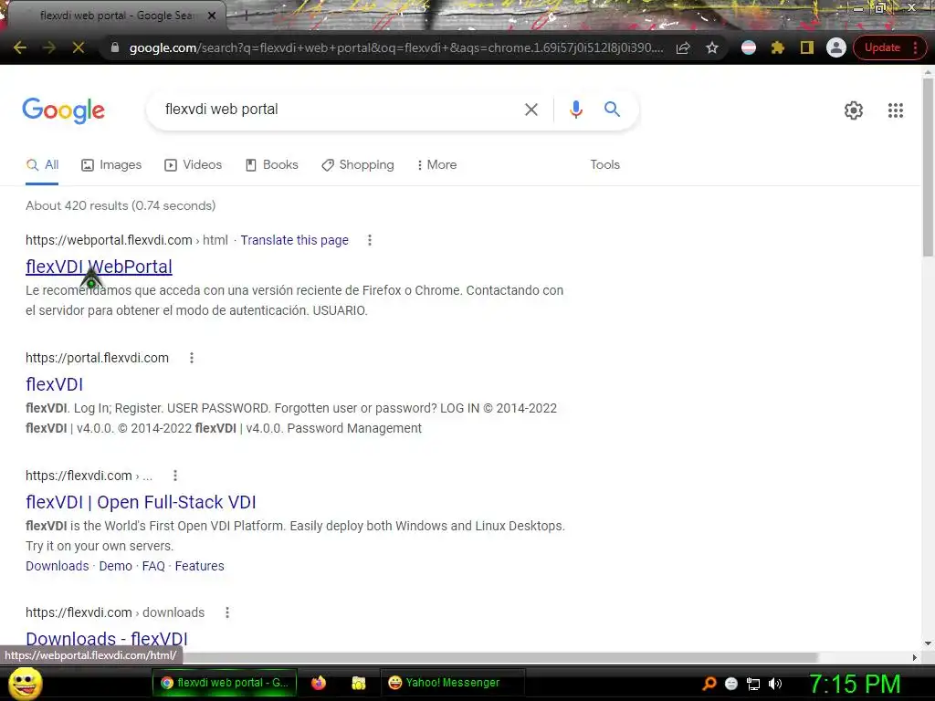Stop page loading with the X button
The image size is (935, 701).
coord(79,47)
